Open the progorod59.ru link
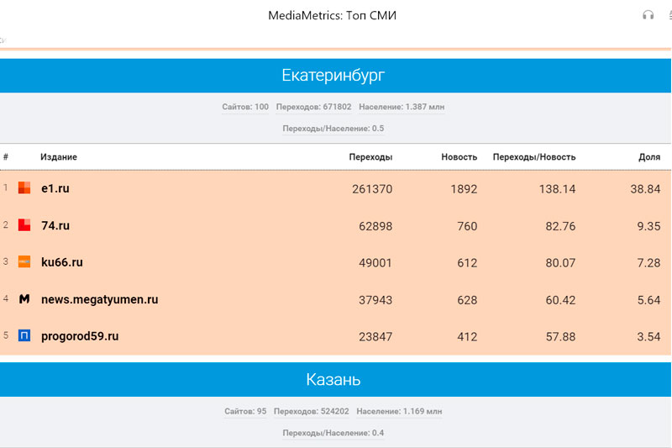Screen dimensions: 672x448 tap(80, 336)
